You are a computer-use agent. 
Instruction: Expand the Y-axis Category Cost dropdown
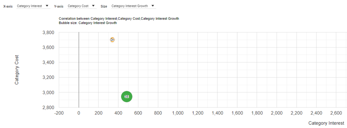(x=82, y=6)
